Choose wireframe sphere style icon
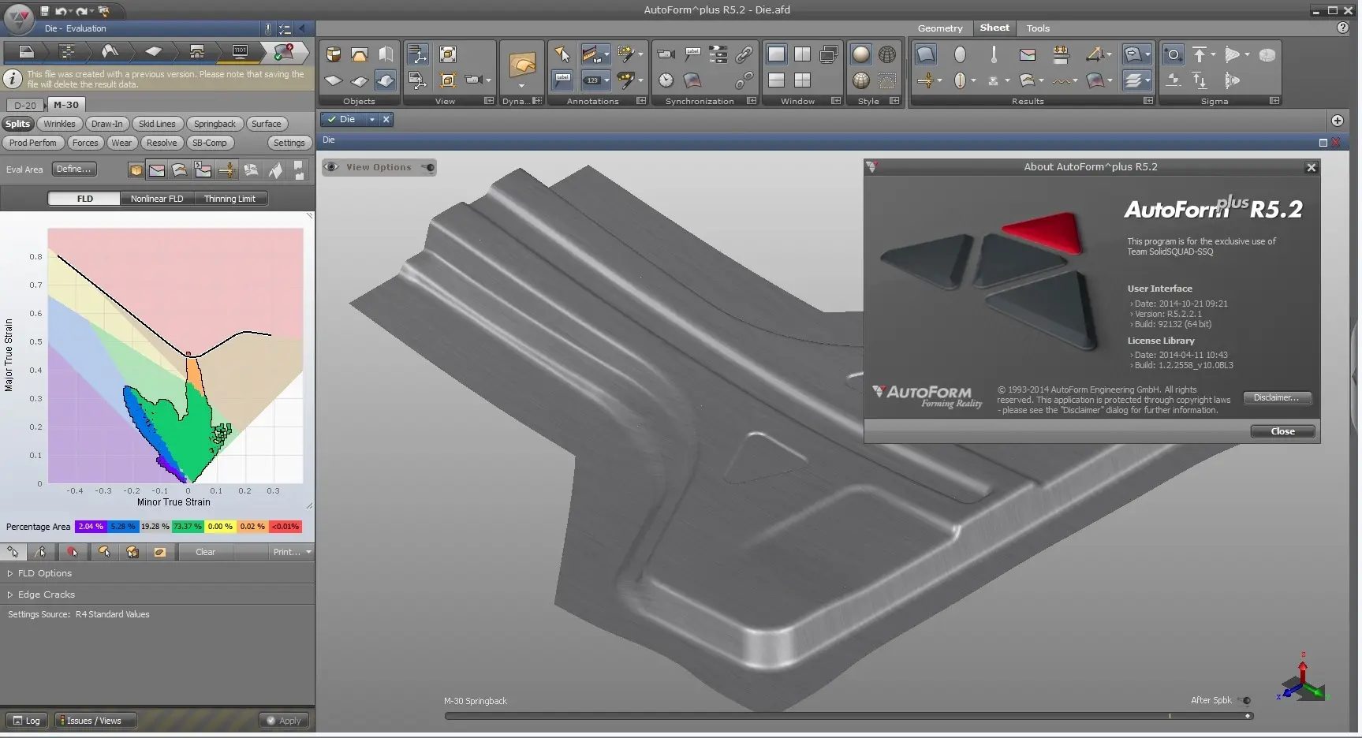This screenshot has width=1362, height=738. [887, 54]
